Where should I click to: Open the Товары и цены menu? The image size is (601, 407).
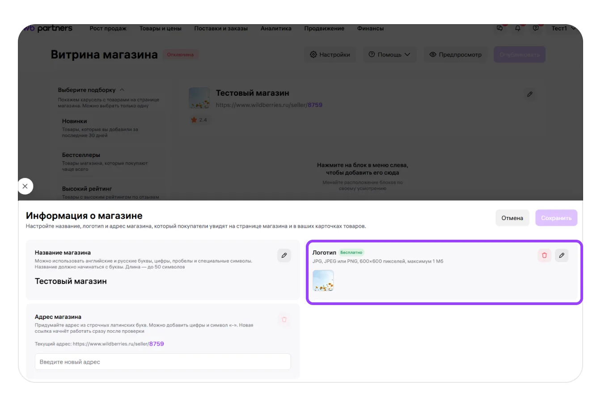160,28
